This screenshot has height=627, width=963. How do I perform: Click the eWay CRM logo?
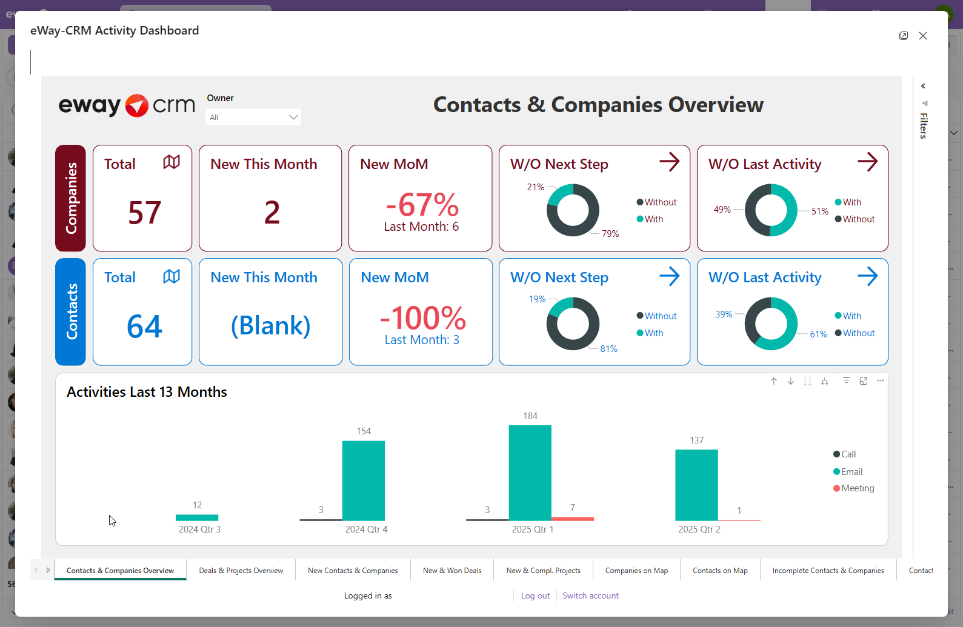pos(127,105)
